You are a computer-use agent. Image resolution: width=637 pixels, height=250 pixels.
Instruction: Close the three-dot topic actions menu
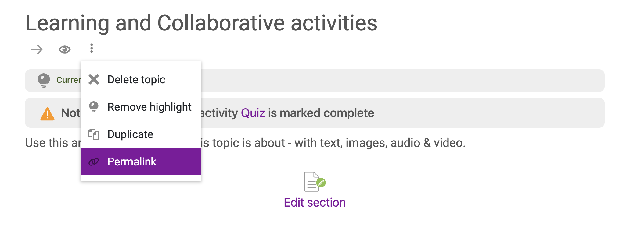click(x=92, y=48)
